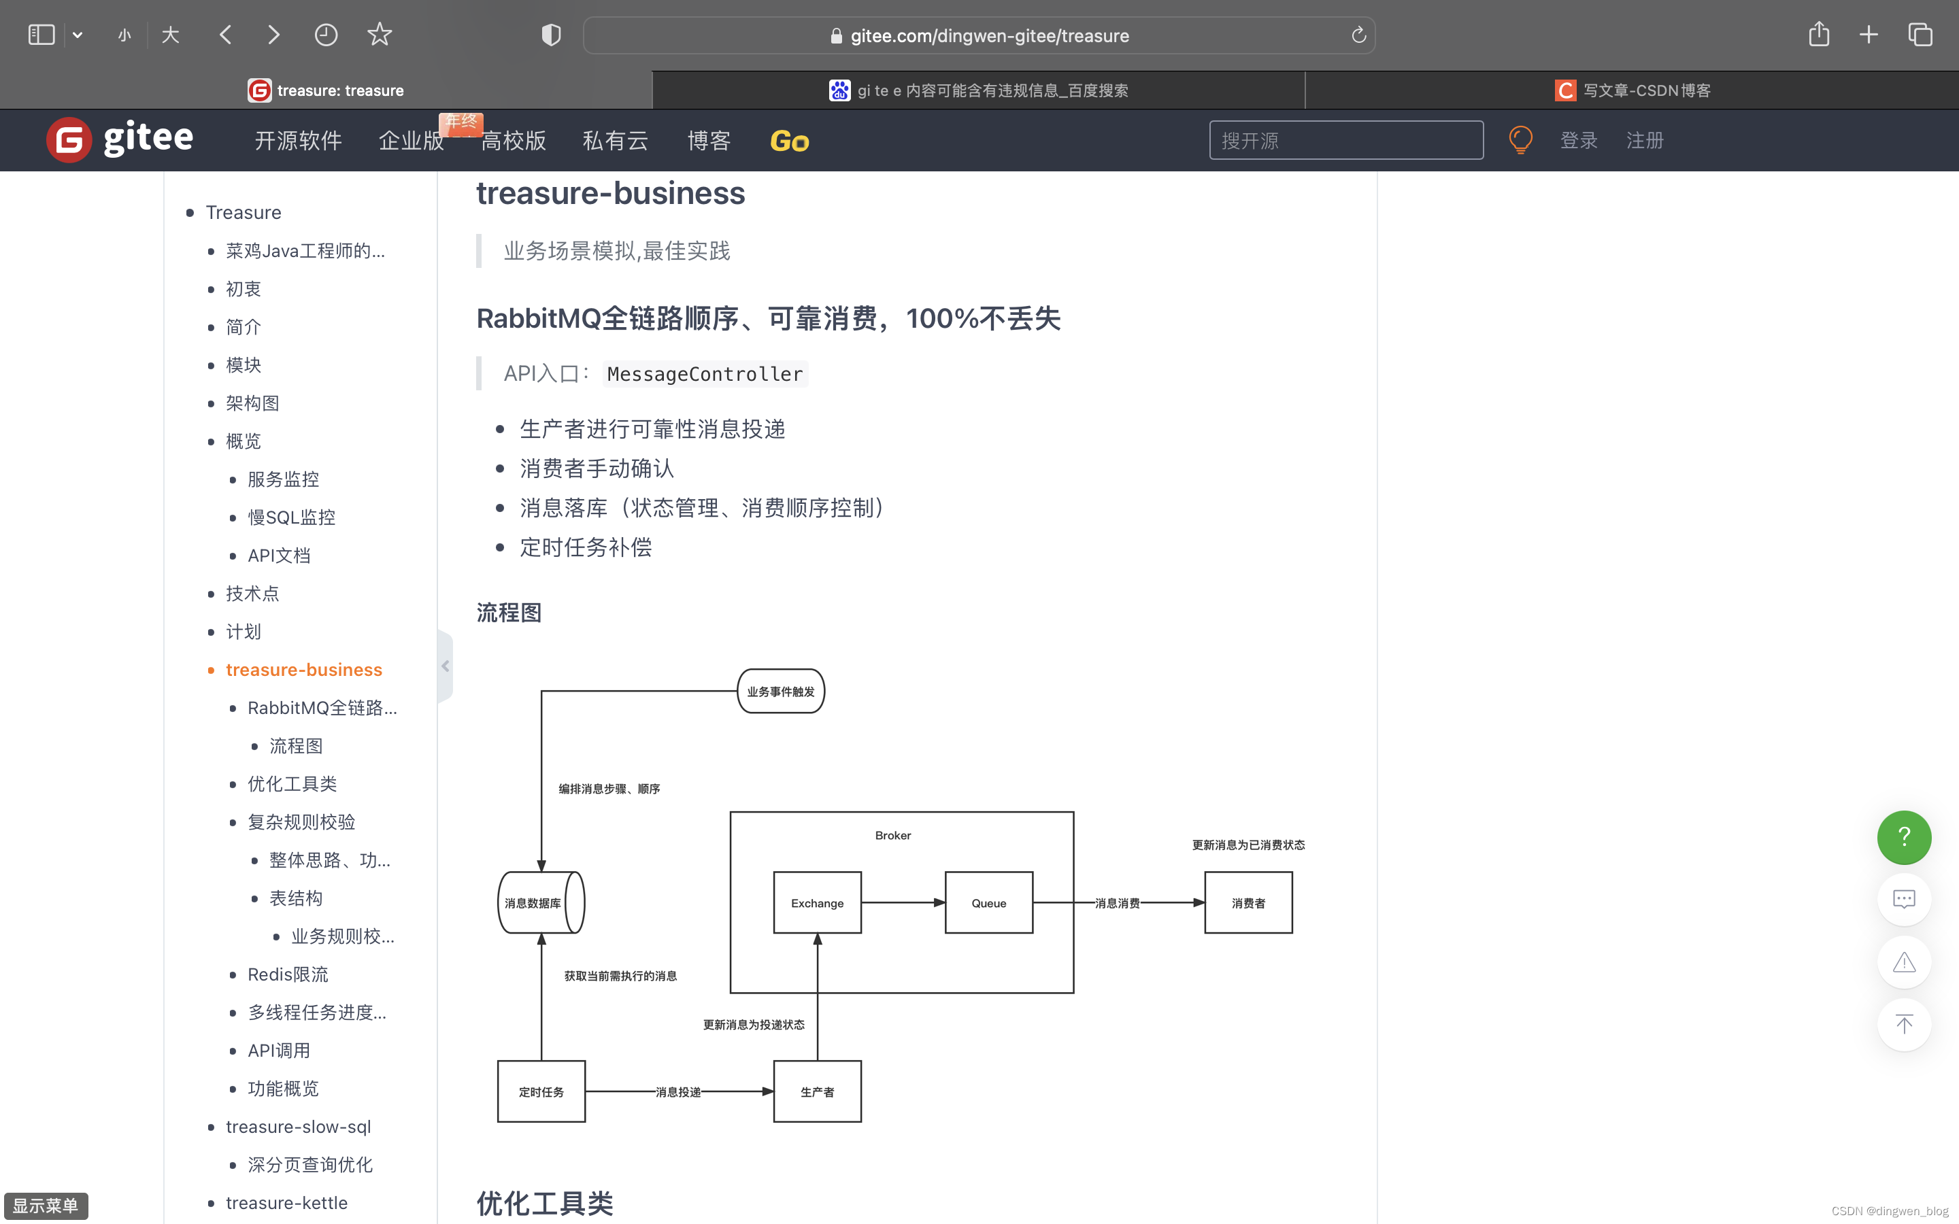
Task: Collapse the outline sidebar handle
Action: point(446,666)
